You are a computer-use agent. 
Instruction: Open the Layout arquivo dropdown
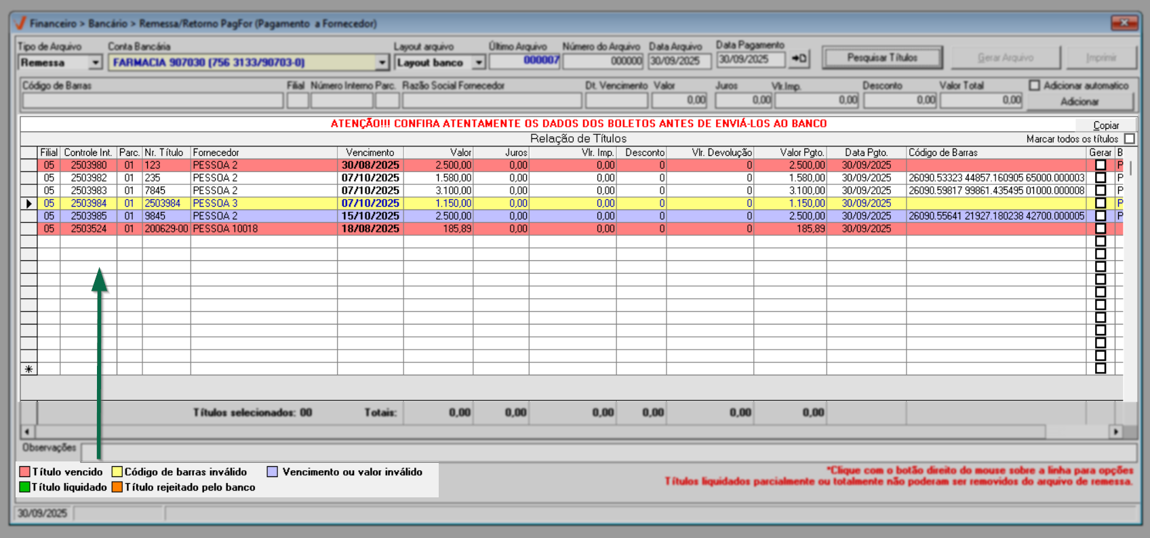coord(479,62)
